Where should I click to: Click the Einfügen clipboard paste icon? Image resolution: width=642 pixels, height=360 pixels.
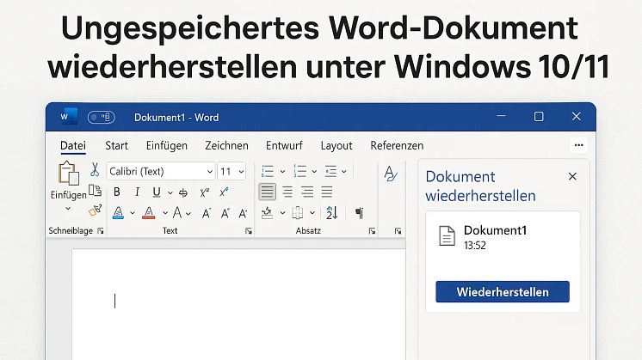coord(68,173)
